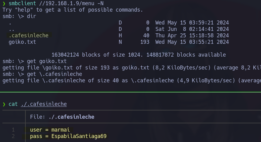
Task: Select the goiko.txt file listing entry
Action: [22, 42]
